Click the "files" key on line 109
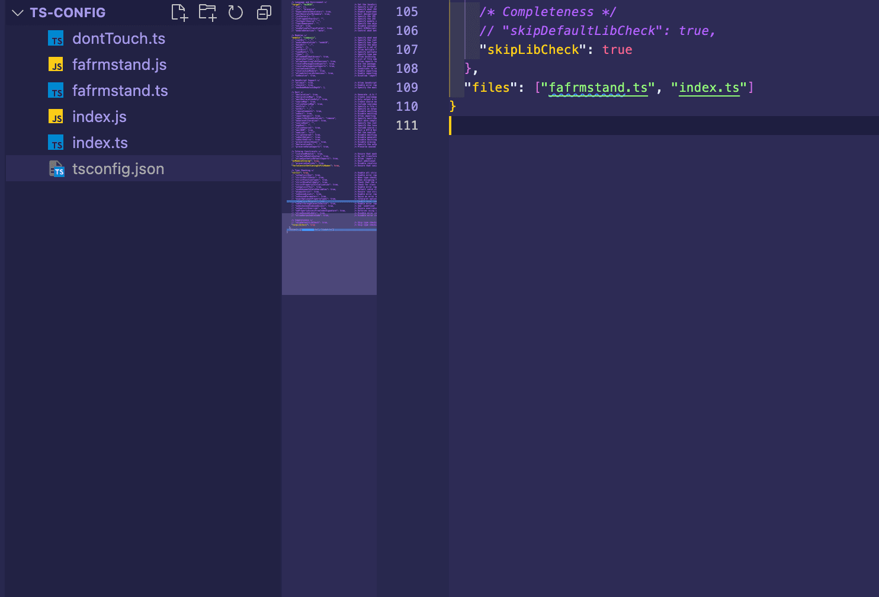The width and height of the screenshot is (879, 597). coord(490,88)
